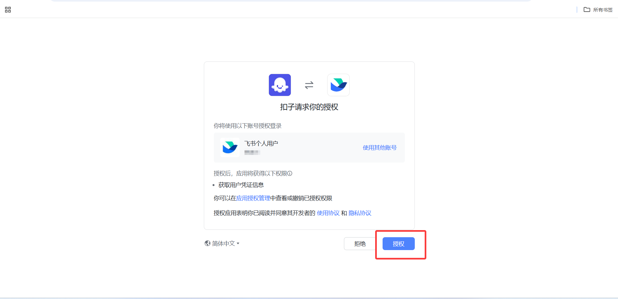
Task: Click the 获取用户凭证信息 permission item
Action: [241, 185]
